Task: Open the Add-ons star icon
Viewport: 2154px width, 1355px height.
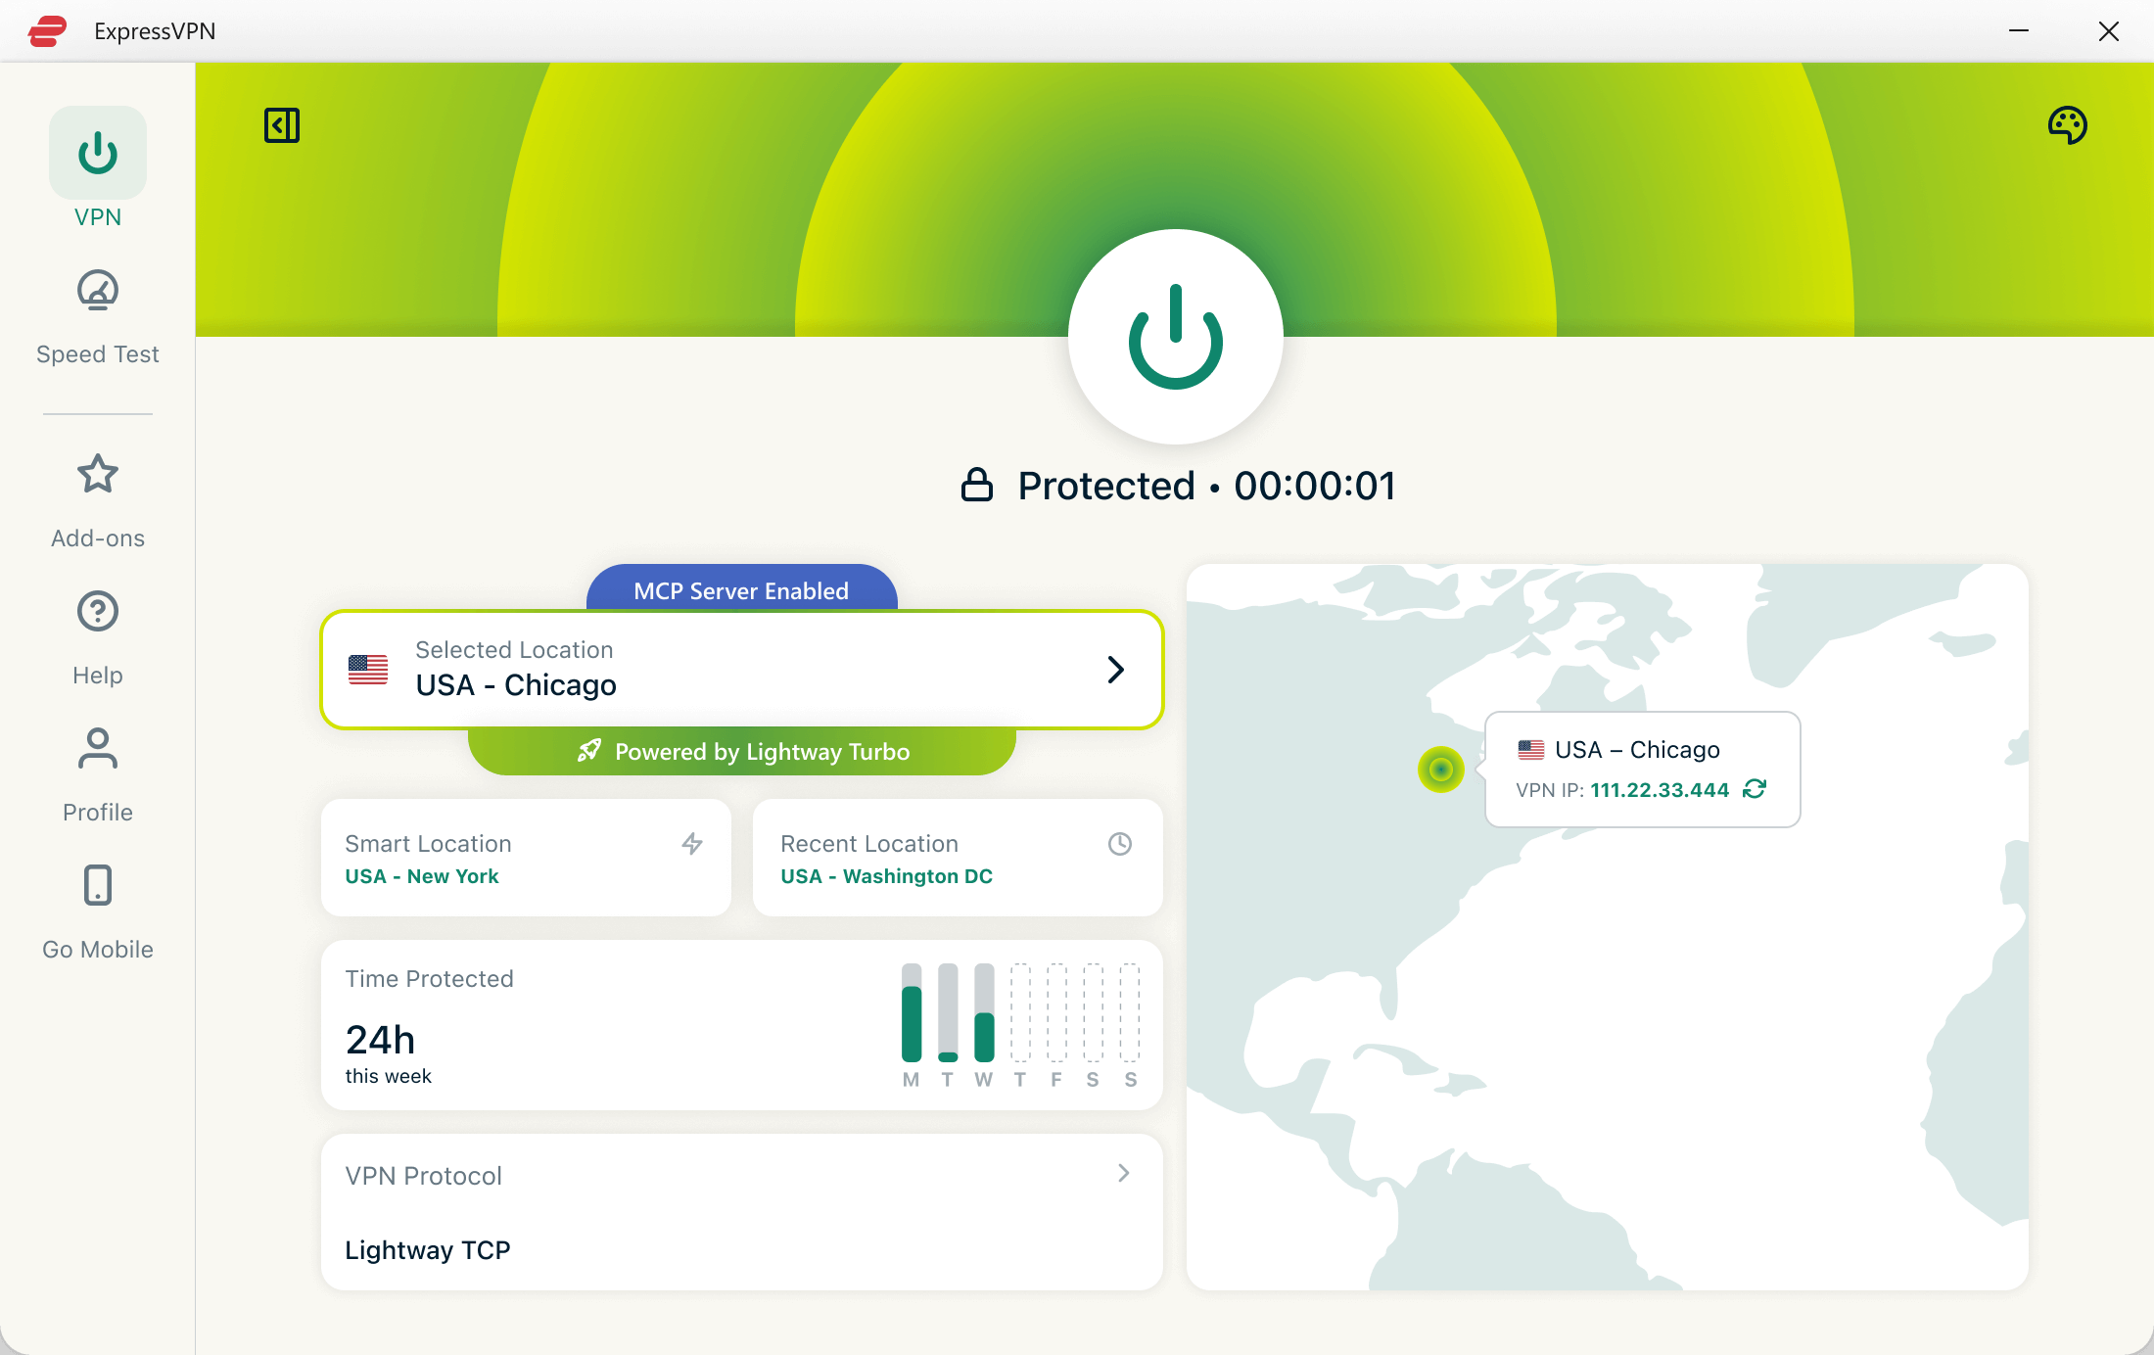Action: point(98,476)
